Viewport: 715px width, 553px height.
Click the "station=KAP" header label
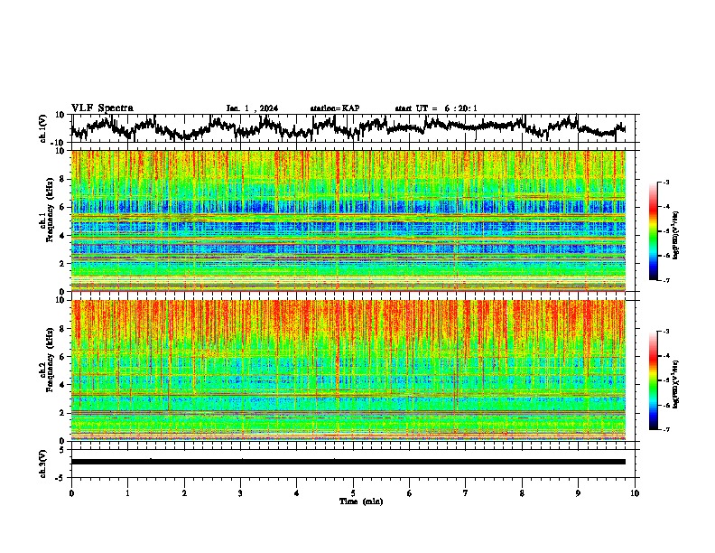[x=335, y=108]
